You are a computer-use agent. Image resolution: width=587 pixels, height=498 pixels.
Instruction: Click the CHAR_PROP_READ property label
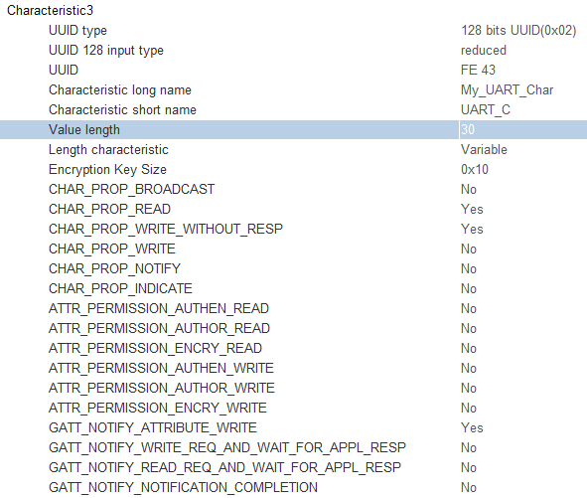109,209
